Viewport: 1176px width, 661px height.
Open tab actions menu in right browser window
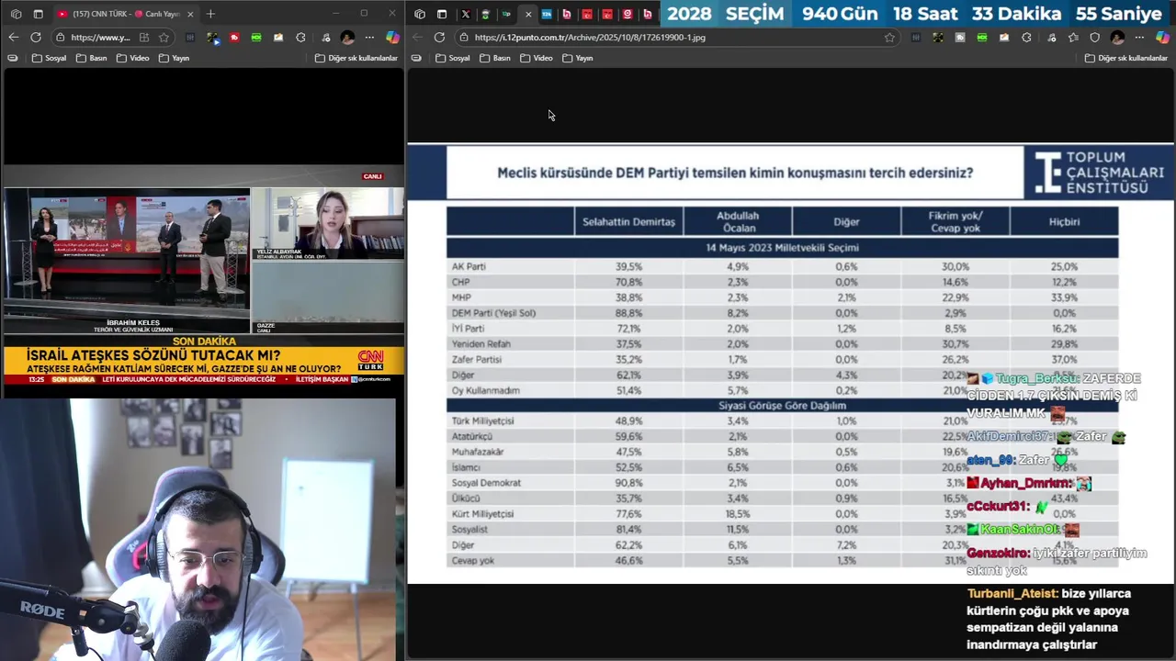click(x=442, y=14)
